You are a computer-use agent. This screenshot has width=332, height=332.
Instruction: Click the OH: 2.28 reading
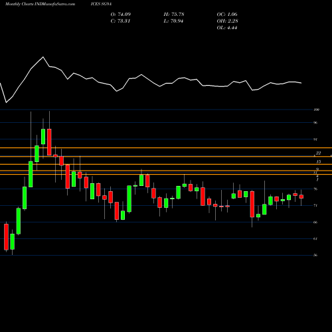(x=228, y=21)
